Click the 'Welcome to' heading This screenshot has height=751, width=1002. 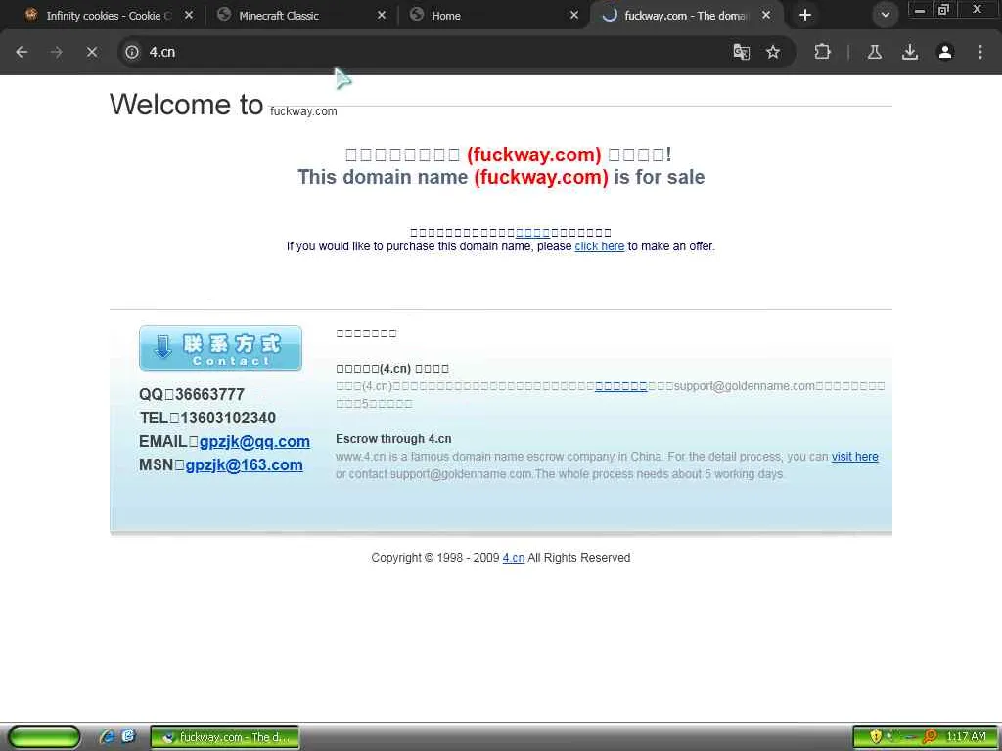coord(186,104)
